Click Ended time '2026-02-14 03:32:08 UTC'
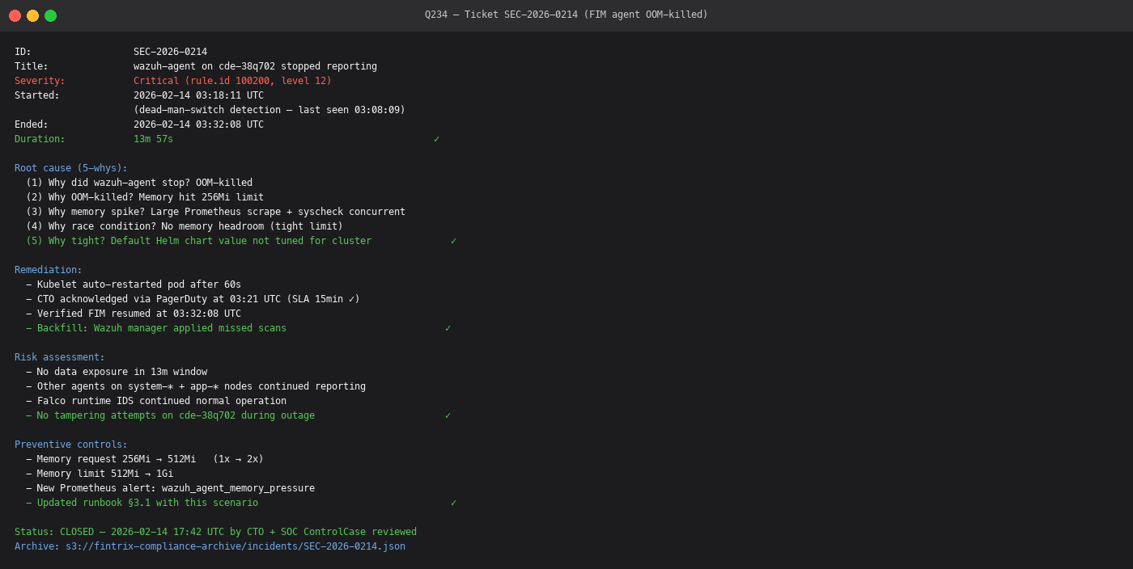Image resolution: width=1133 pixels, height=569 pixels. [198, 124]
